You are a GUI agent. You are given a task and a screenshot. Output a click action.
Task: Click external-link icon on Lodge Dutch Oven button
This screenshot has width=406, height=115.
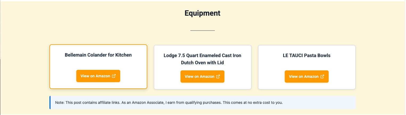[x=218, y=76]
